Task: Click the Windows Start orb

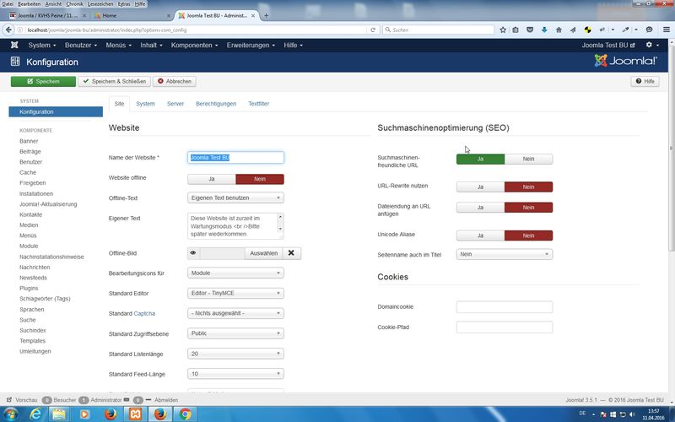Action: [11, 414]
